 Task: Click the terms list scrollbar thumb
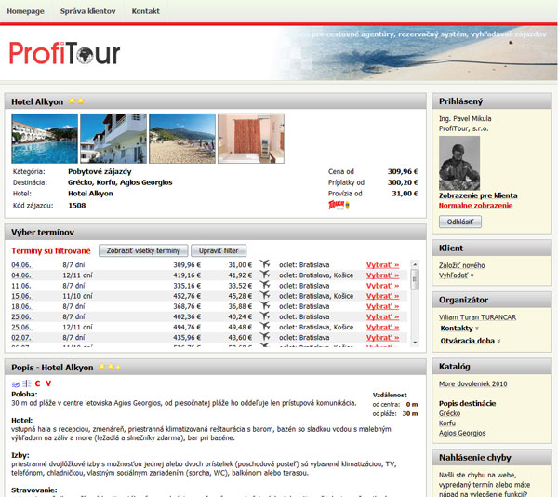[x=415, y=279]
